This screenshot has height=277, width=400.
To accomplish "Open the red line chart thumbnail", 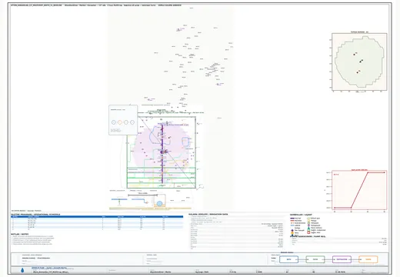I will [359, 190].
